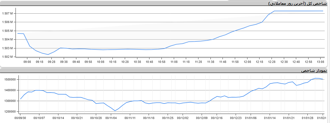This screenshot has width=331, height=123.
Task: Click the 12:28 time axis label
Action: click(272, 62)
